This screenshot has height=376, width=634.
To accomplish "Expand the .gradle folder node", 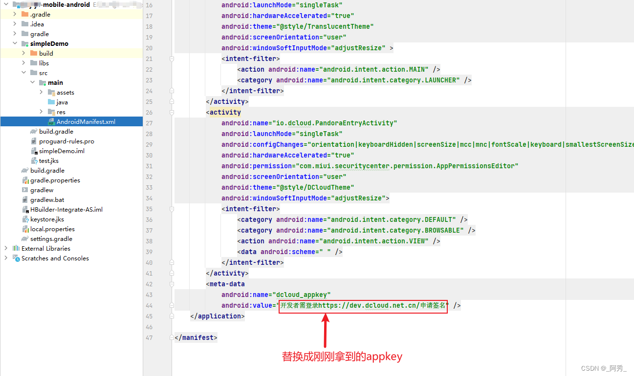I will [x=15, y=14].
